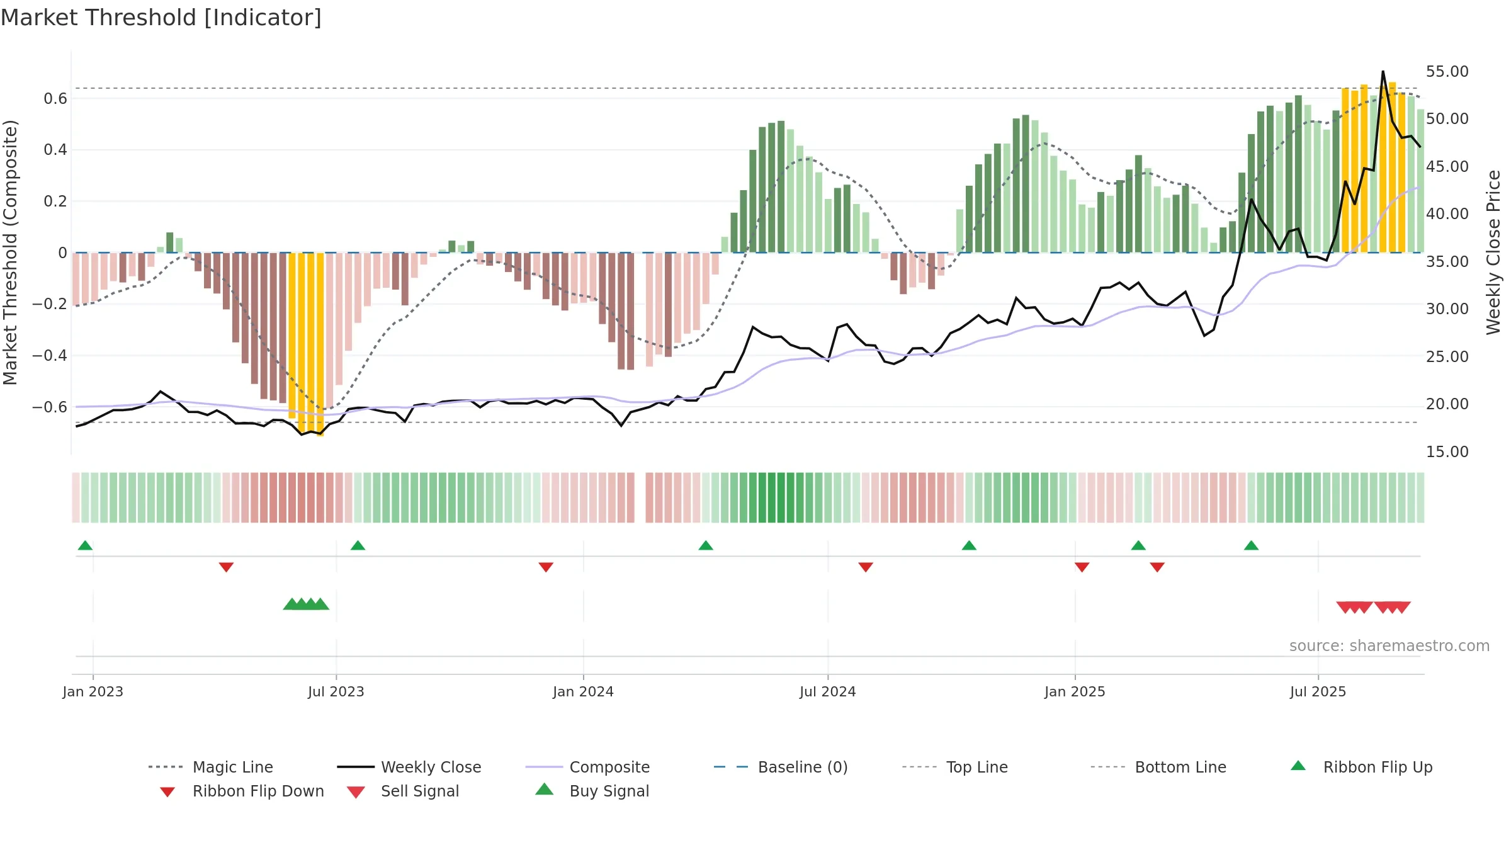Image resolution: width=1511 pixels, height=850 pixels.
Task: Click the 20.00 price tick on the right axis
Action: tap(1447, 404)
